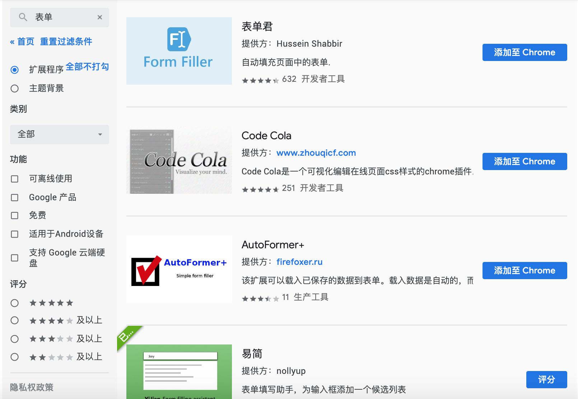Enable the 可离线使用 filter checkbox
This screenshot has width=578, height=399.
point(15,178)
